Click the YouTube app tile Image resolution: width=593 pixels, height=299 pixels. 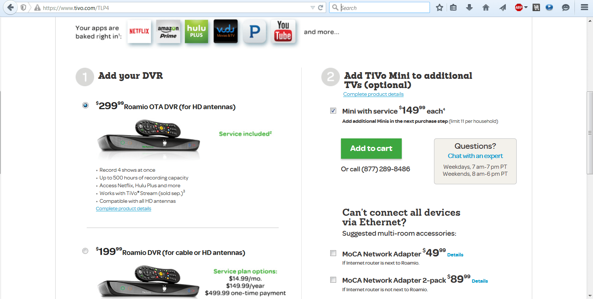[283, 31]
